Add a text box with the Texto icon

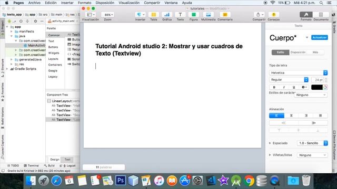click(x=180, y=15)
